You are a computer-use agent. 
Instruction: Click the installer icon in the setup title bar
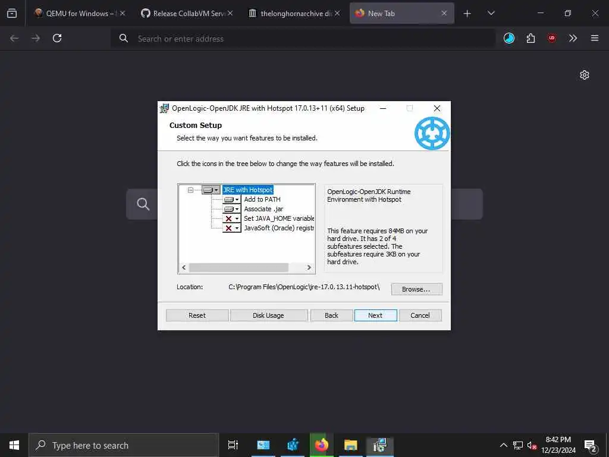point(165,108)
